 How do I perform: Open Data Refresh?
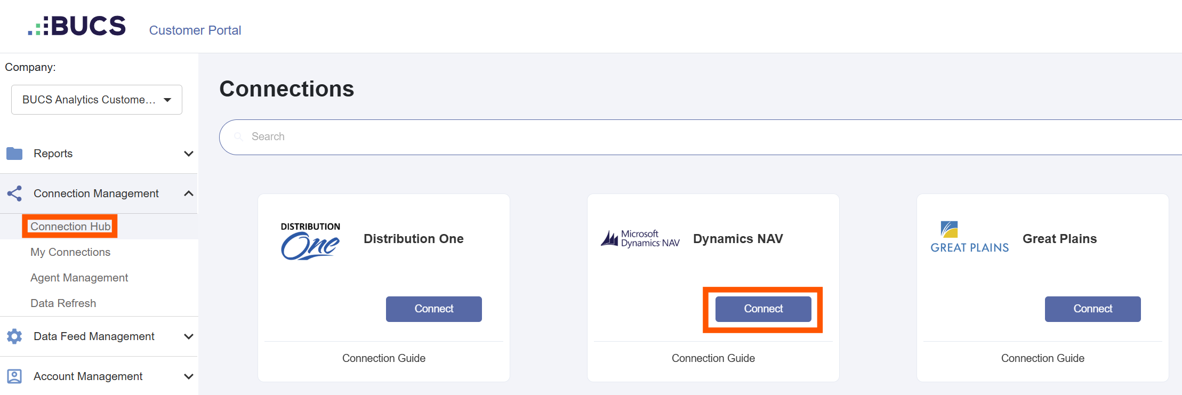coord(63,303)
